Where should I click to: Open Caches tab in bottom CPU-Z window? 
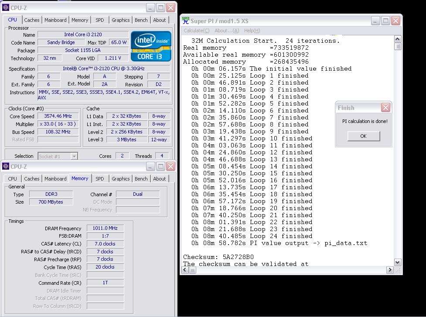(x=32, y=178)
